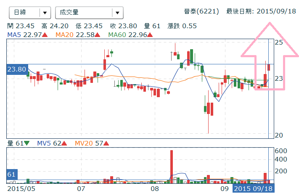Click the 08 month axis label
Viewport: 299px width, 196px height.
point(155,189)
